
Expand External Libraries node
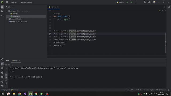(x=7, y=19)
